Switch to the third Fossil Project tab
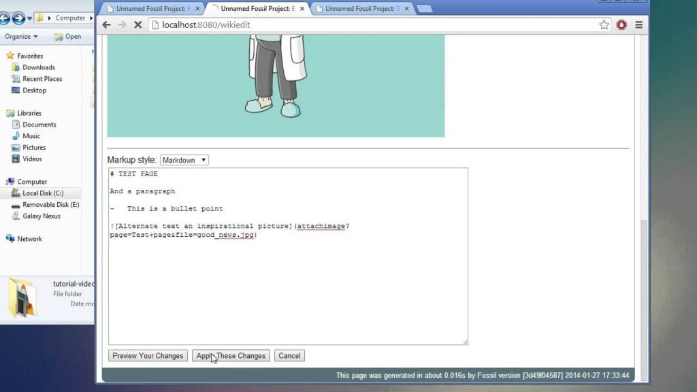697x392 pixels. click(361, 10)
